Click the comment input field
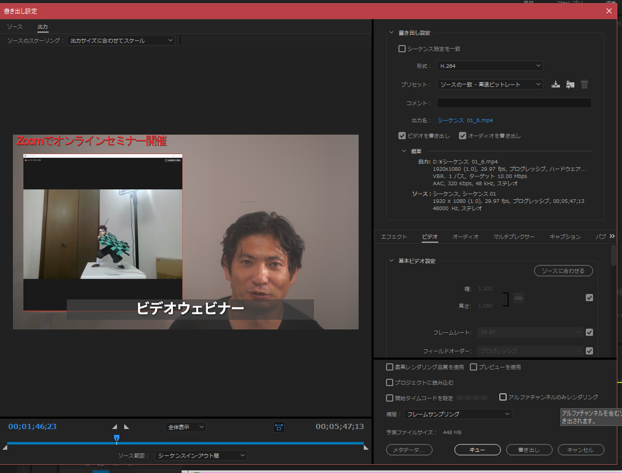 (x=514, y=103)
